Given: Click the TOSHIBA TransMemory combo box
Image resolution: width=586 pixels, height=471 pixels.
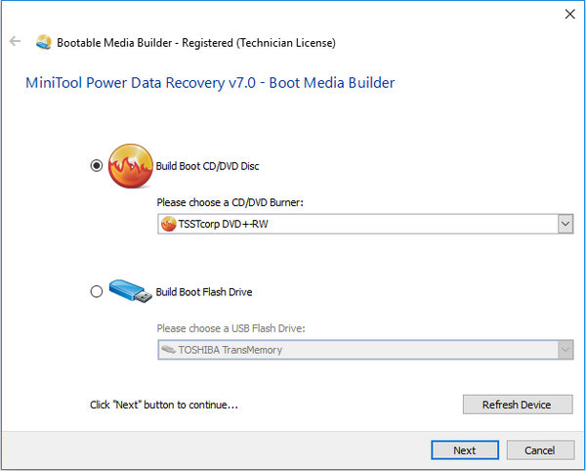Looking at the screenshot, I should 365,350.
